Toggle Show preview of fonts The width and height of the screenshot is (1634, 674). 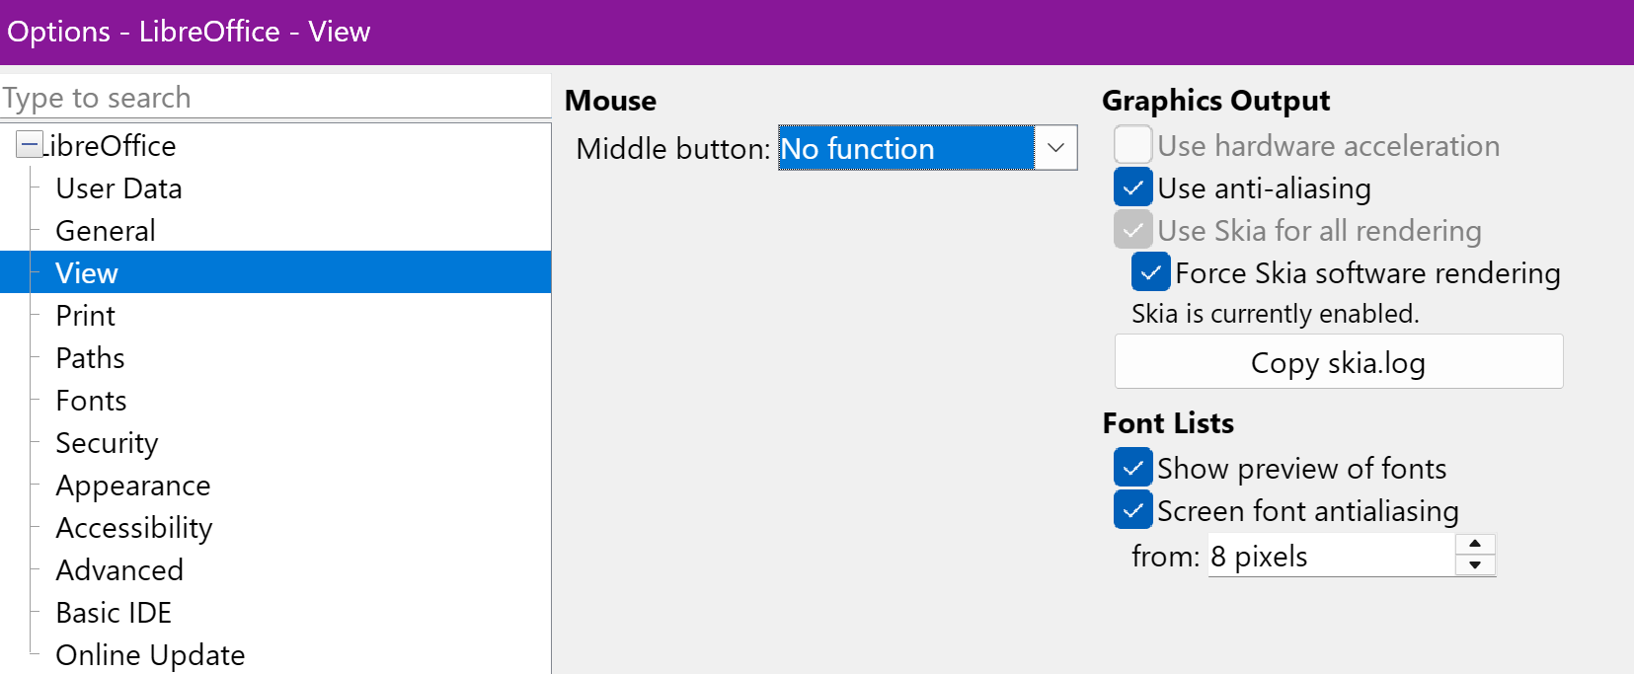pyautogui.click(x=1133, y=468)
